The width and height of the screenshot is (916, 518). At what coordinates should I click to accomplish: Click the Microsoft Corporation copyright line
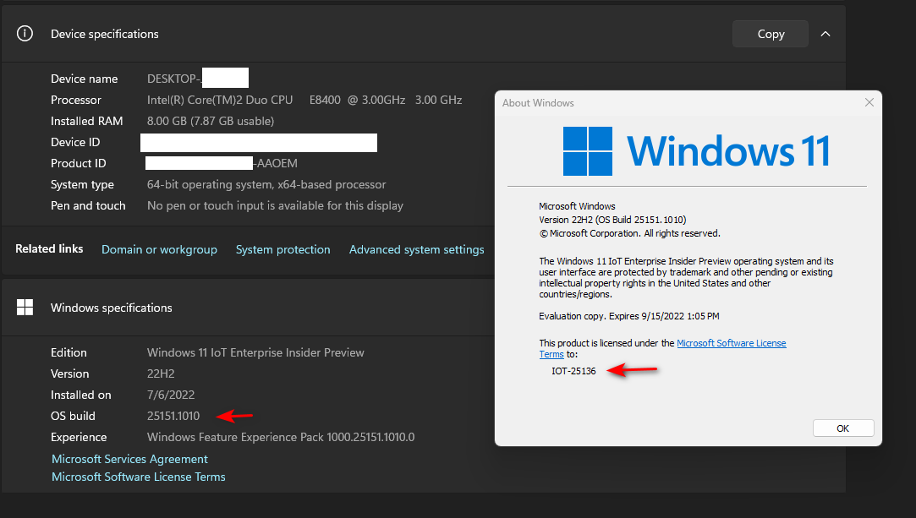[629, 233]
